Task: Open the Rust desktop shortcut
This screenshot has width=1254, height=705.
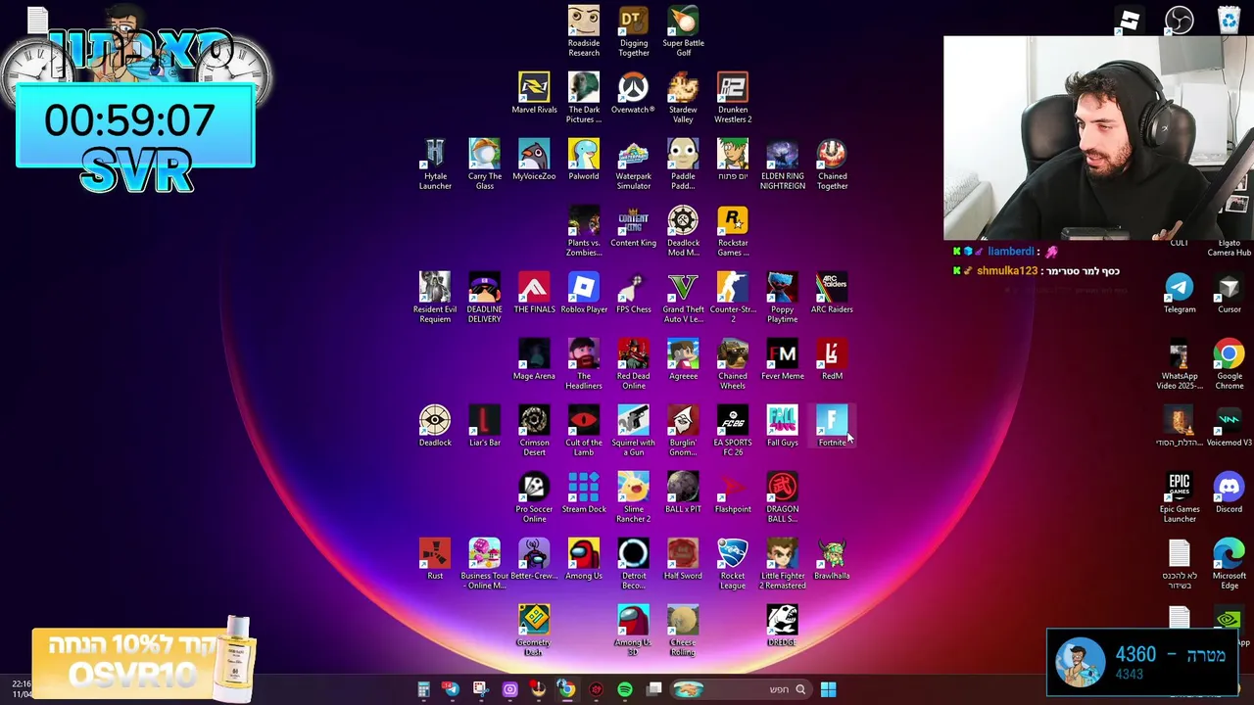Action: [435, 559]
